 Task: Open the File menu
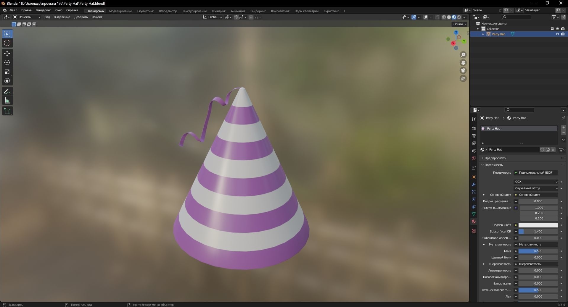pyautogui.click(x=13, y=10)
